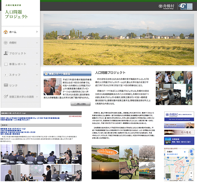Viewport: 197px width, 184px height.
Task: Open the village scenery photo collage with benches
Action: click(x=123, y=162)
